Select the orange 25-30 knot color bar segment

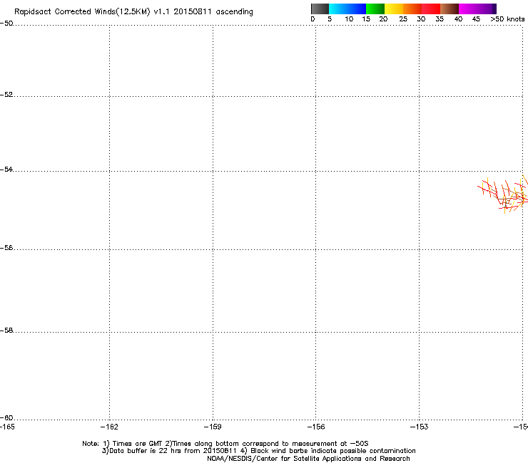click(x=412, y=9)
